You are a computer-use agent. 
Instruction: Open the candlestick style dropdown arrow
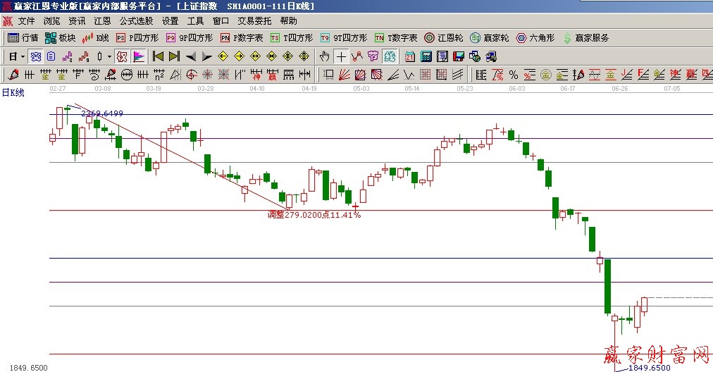pos(108,56)
